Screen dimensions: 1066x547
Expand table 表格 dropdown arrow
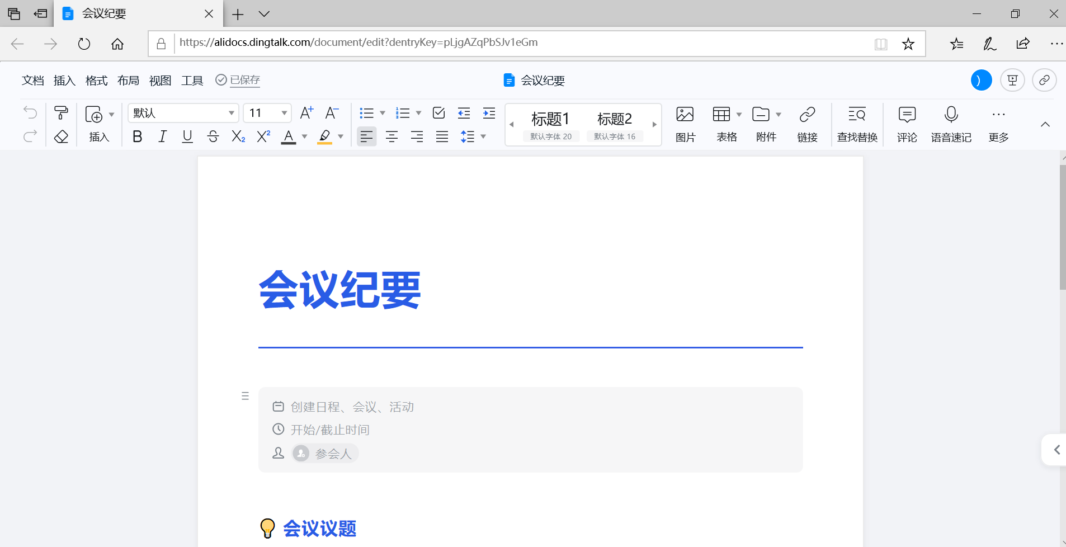739,115
